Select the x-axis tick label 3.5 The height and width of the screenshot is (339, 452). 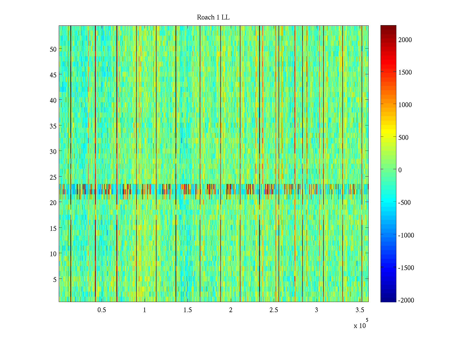tap(360, 310)
